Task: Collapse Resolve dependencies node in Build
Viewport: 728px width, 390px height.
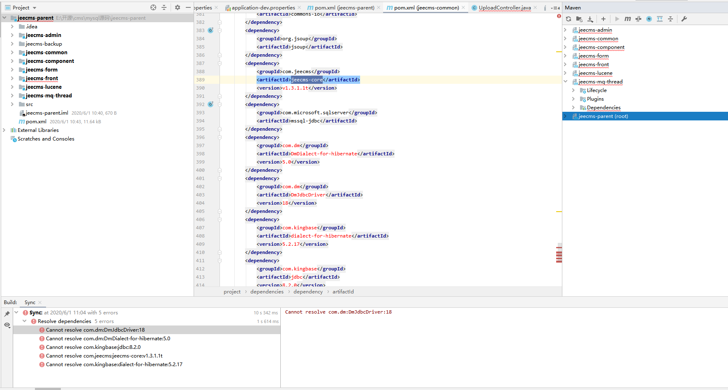Action: click(x=25, y=321)
